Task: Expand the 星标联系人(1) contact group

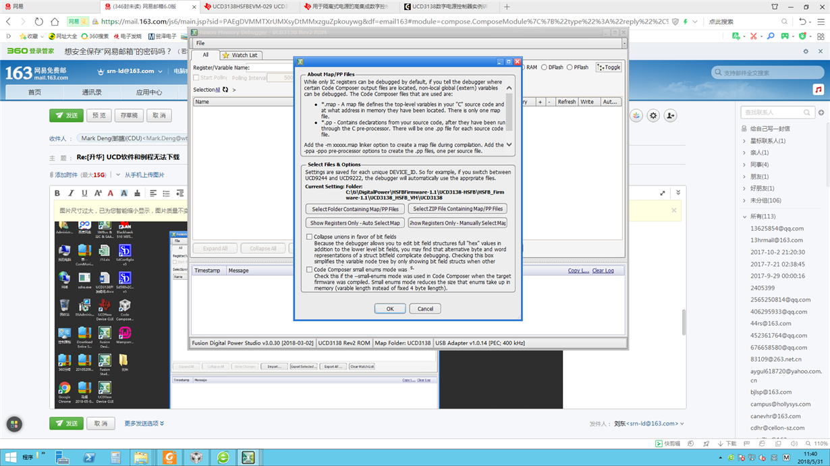Action: tap(745, 141)
